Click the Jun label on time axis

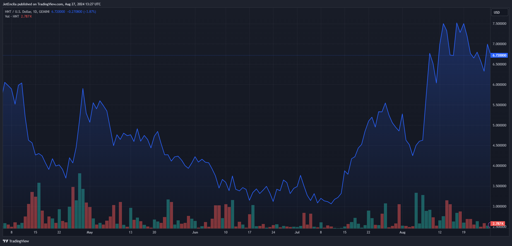coord(195,232)
